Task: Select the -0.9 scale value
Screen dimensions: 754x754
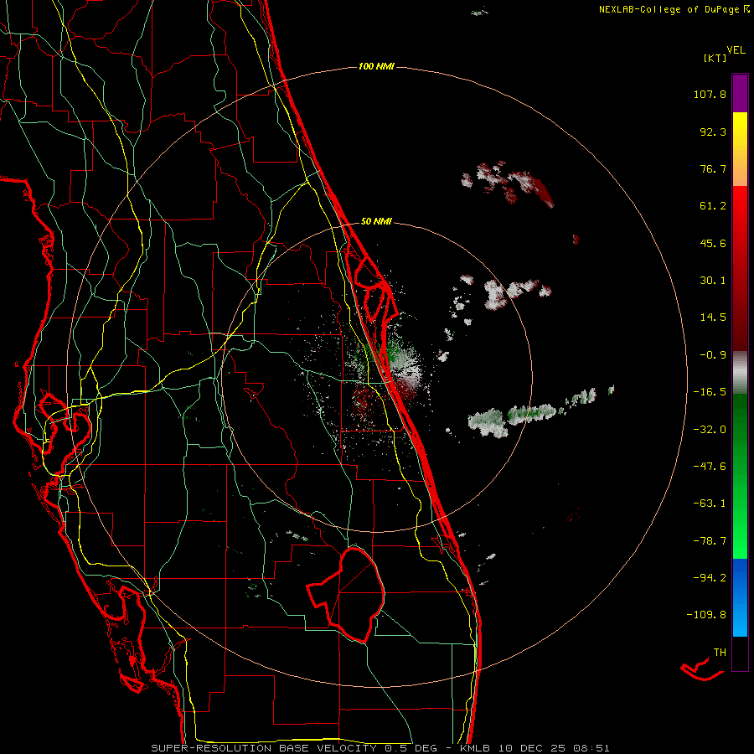Action: (x=713, y=355)
